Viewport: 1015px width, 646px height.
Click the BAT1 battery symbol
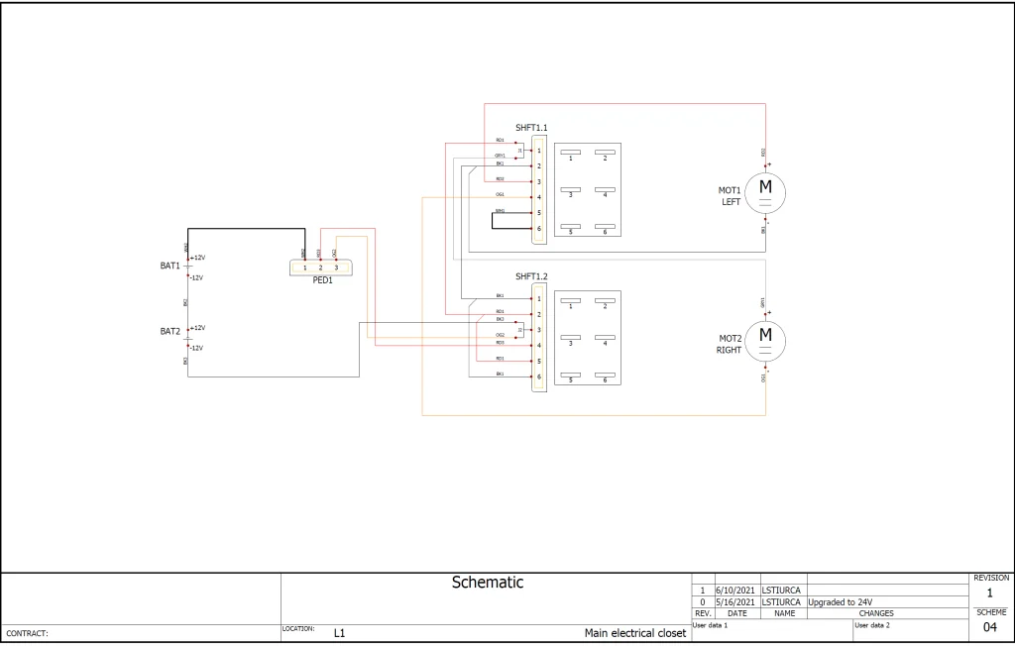point(187,267)
